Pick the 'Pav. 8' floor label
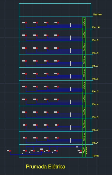The height and width of the screenshot is (175, 112). point(95,53)
